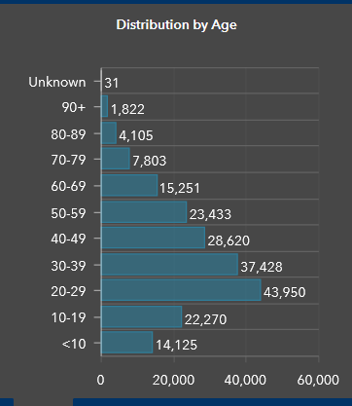This screenshot has height=406, width=352.
Task: Select the 30-39 age group bar
Action: 169,264
